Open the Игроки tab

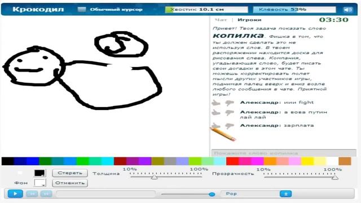[x=249, y=20]
